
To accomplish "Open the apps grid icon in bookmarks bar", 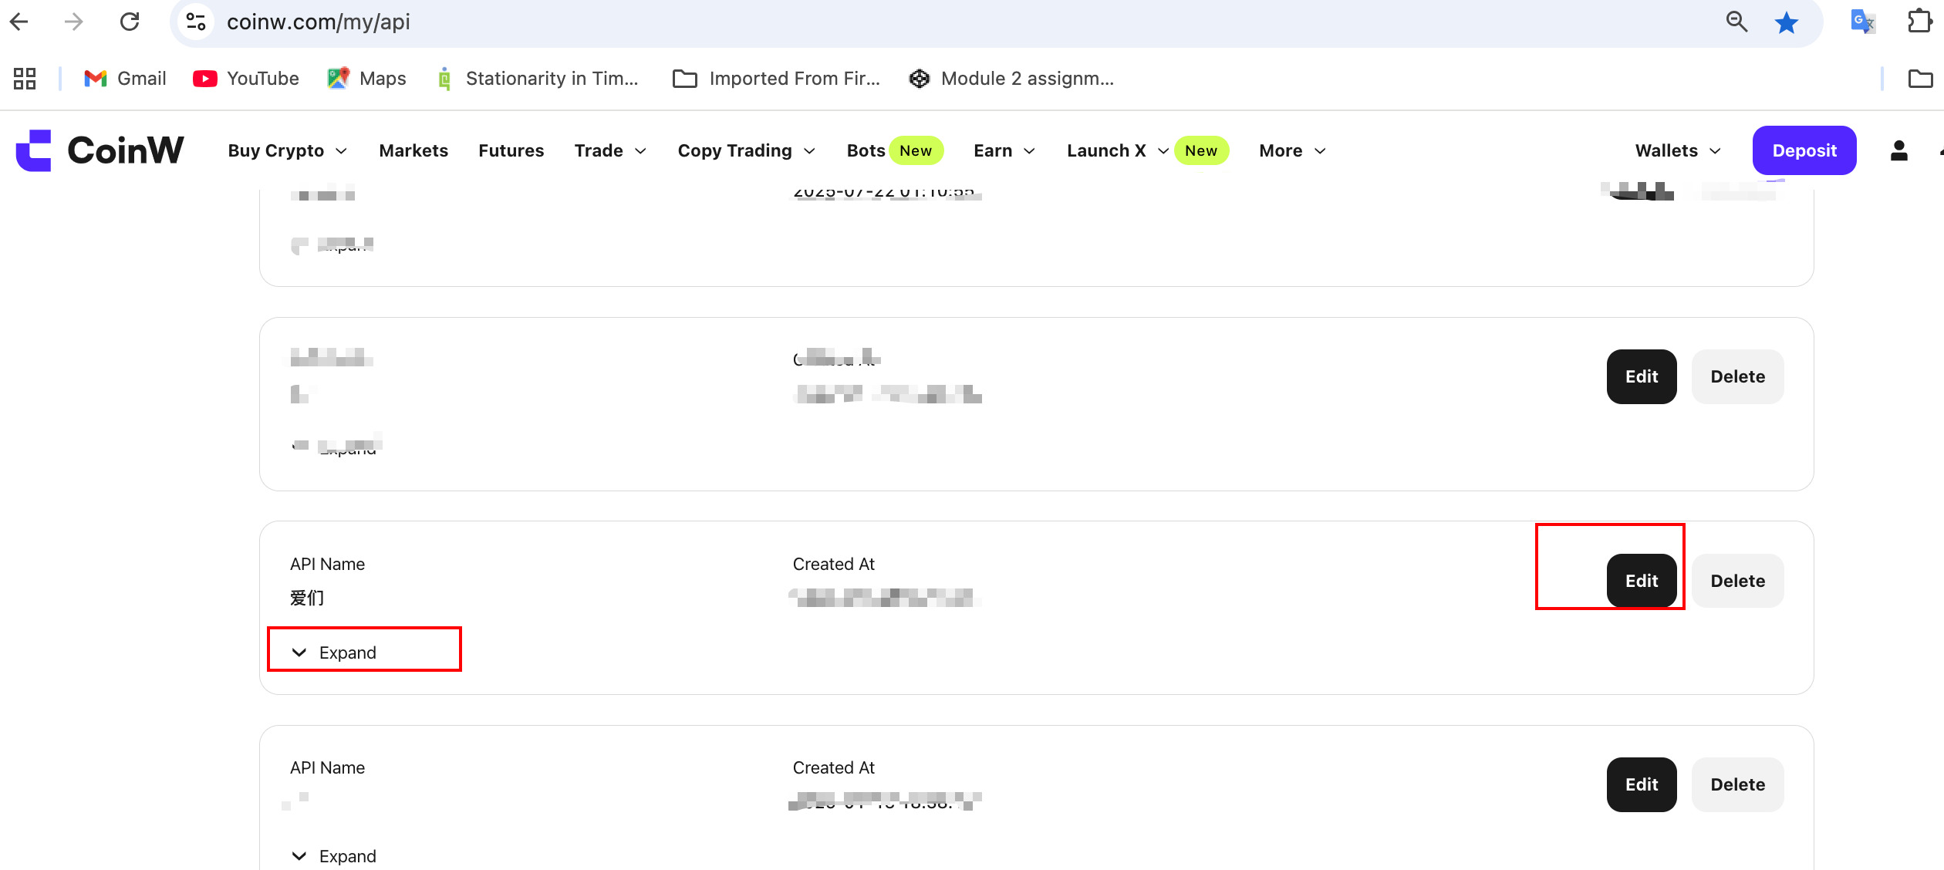I will [25, 79].
